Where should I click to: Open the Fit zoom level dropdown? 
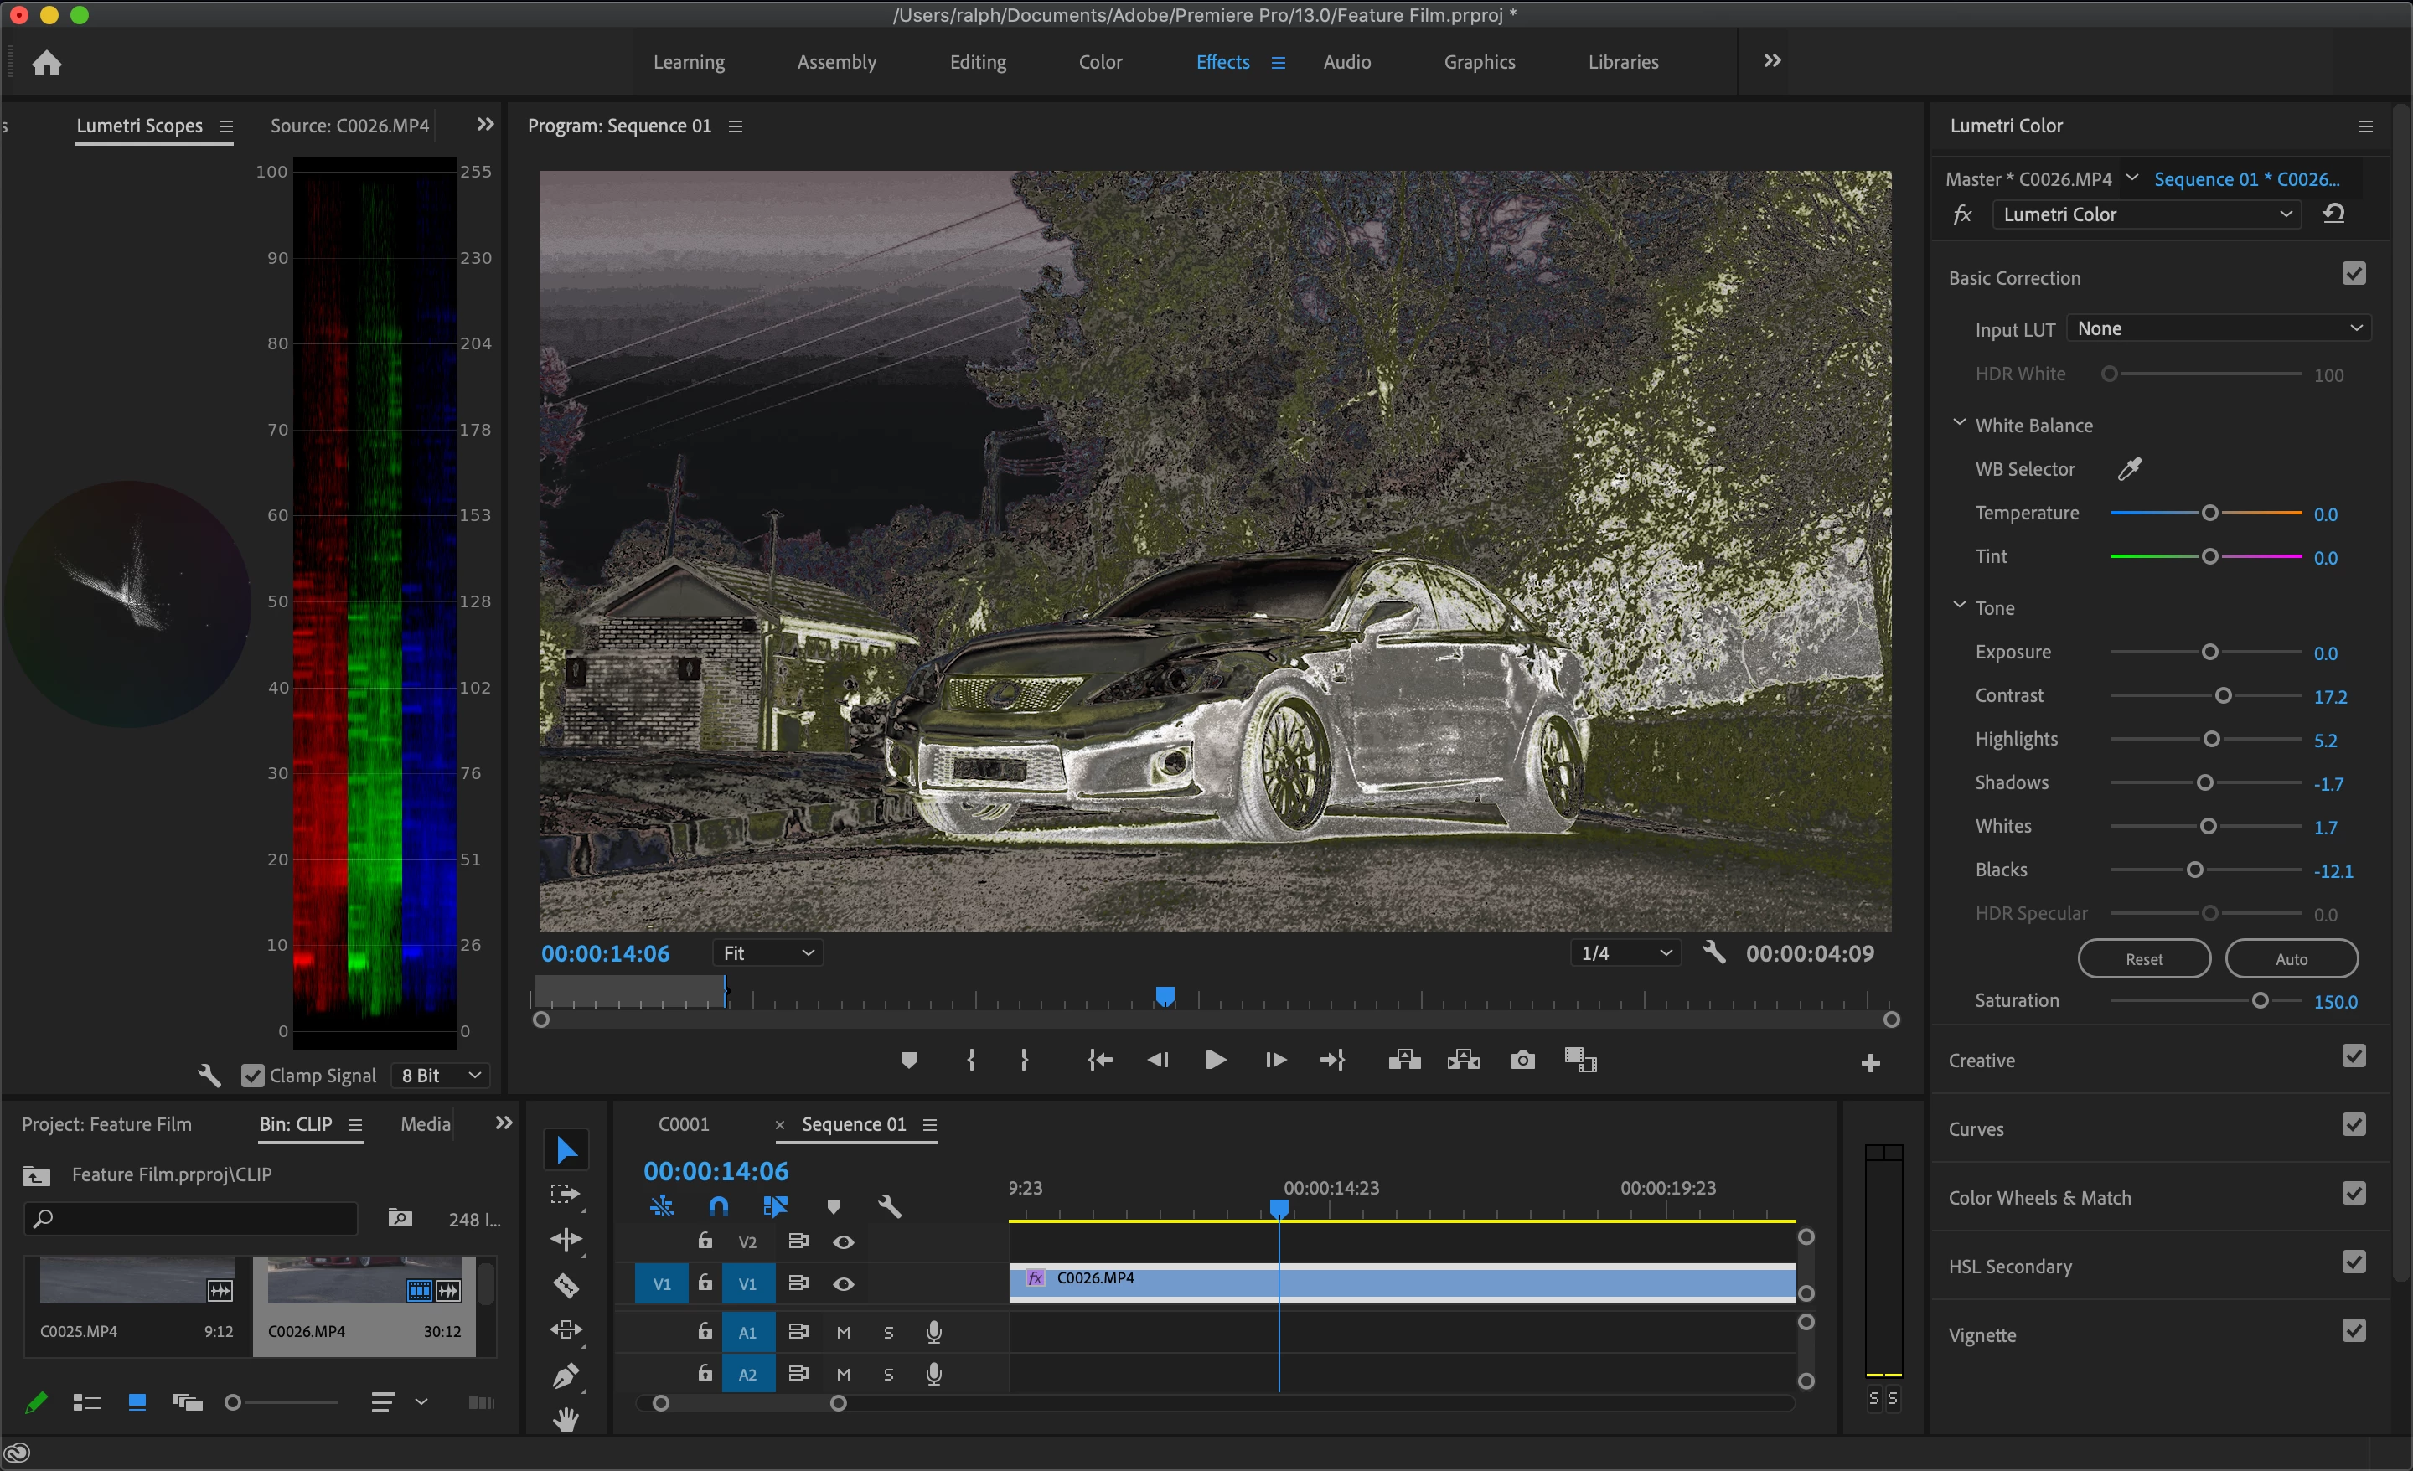coord(767,953)
